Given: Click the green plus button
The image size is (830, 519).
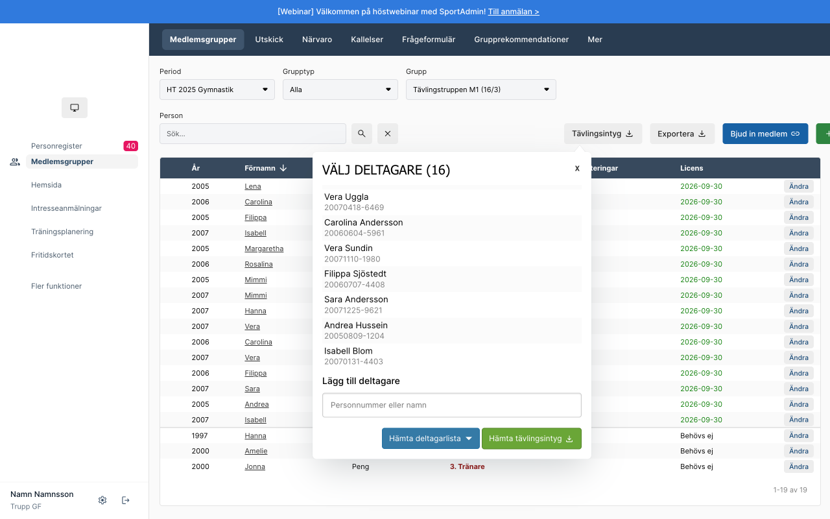Looking at the screenshot, I should [823, 134].
